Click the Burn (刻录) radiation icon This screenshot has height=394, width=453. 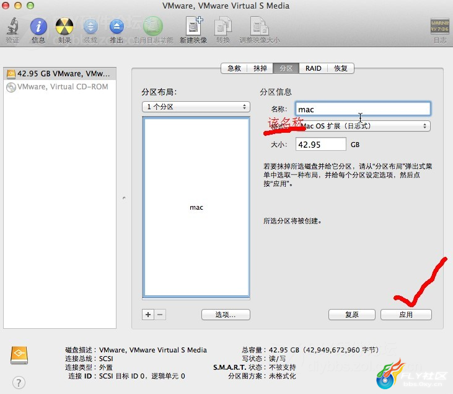click(x=64, y=26)
